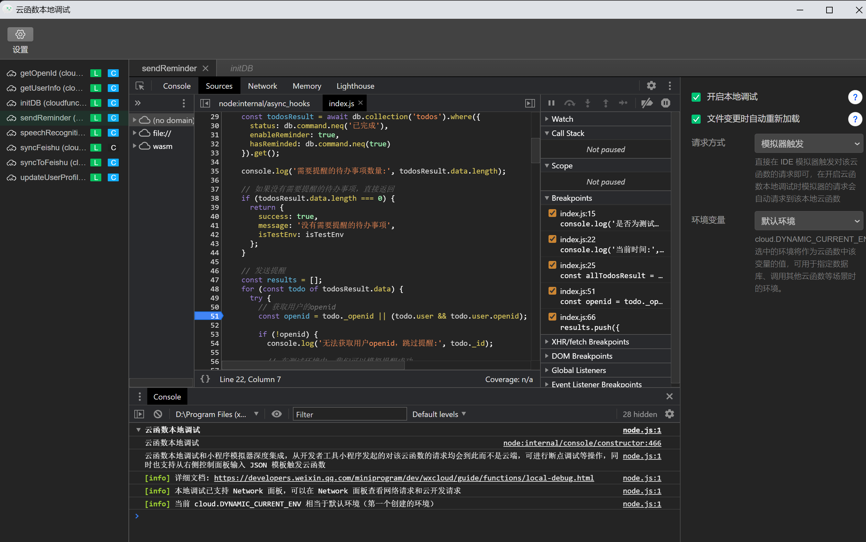The height and width of the screenshot is (542, 866).
Task: Hide the file navigator pane icon
Action: (x=205, y=103)
